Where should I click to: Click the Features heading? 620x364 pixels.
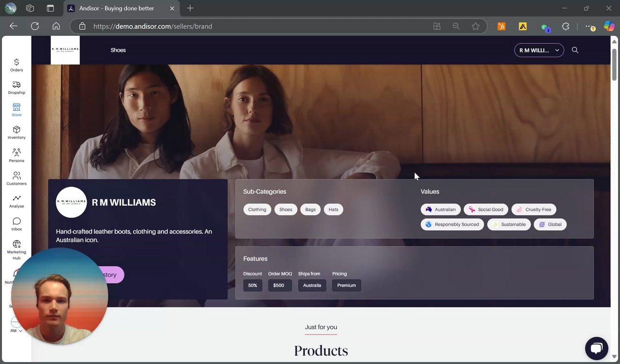click(x=255, y=259)
